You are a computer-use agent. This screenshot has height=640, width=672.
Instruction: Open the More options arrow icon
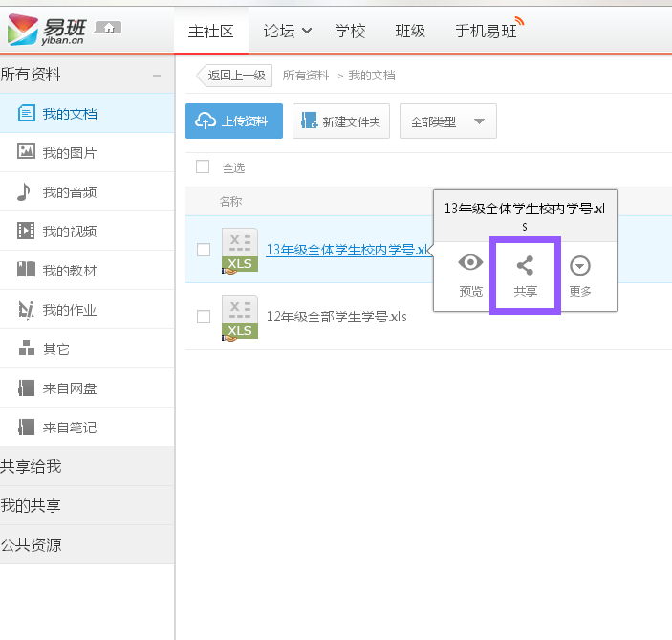[x=579, y=267]
